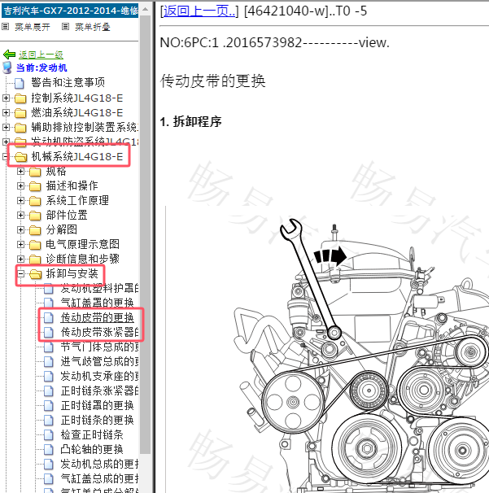
Task: Click the folder icon of 规格
Action: click(35, 172)
